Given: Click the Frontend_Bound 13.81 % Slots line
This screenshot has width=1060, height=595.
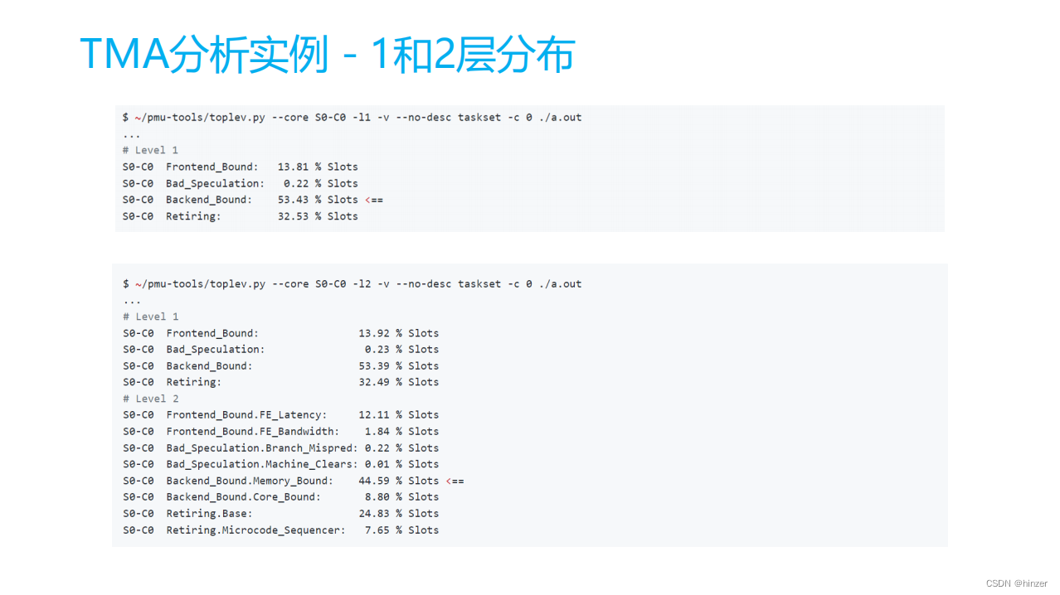Looking at the screenshot, I should [x=241, y=167].
